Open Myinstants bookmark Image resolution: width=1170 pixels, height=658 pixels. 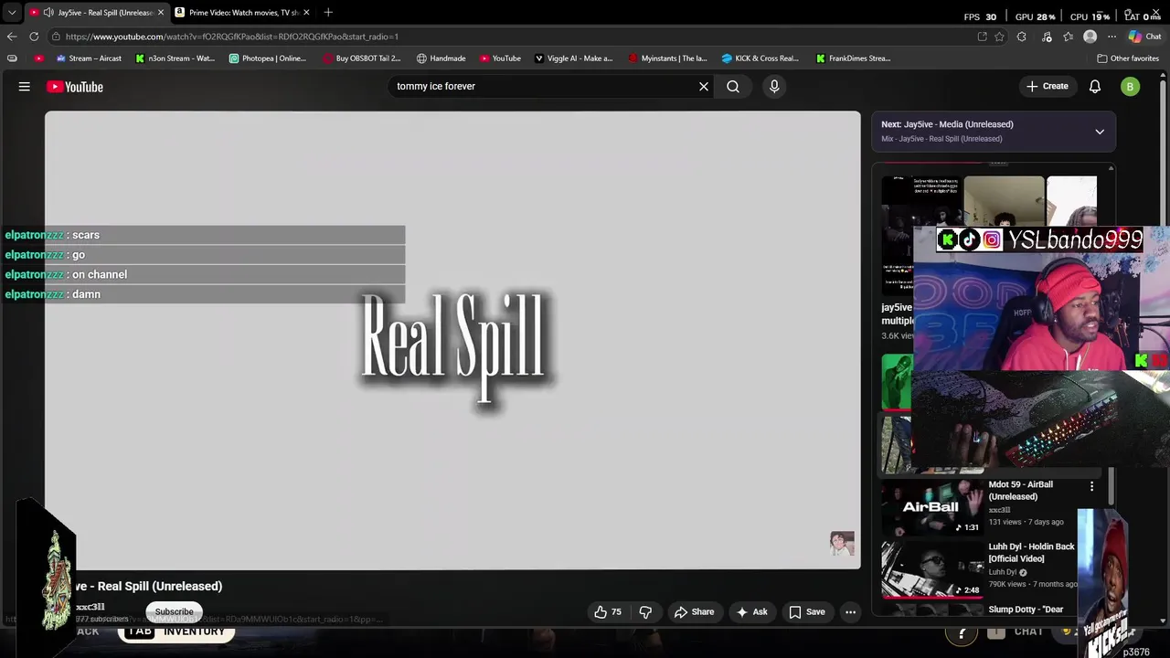click(x=668, y=58)
